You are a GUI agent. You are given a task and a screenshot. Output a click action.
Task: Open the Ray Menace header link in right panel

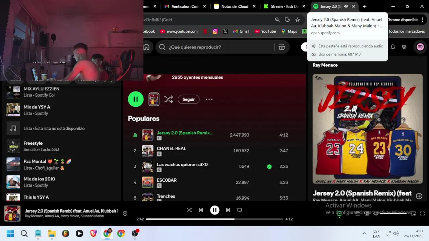[x=325, y=65]
